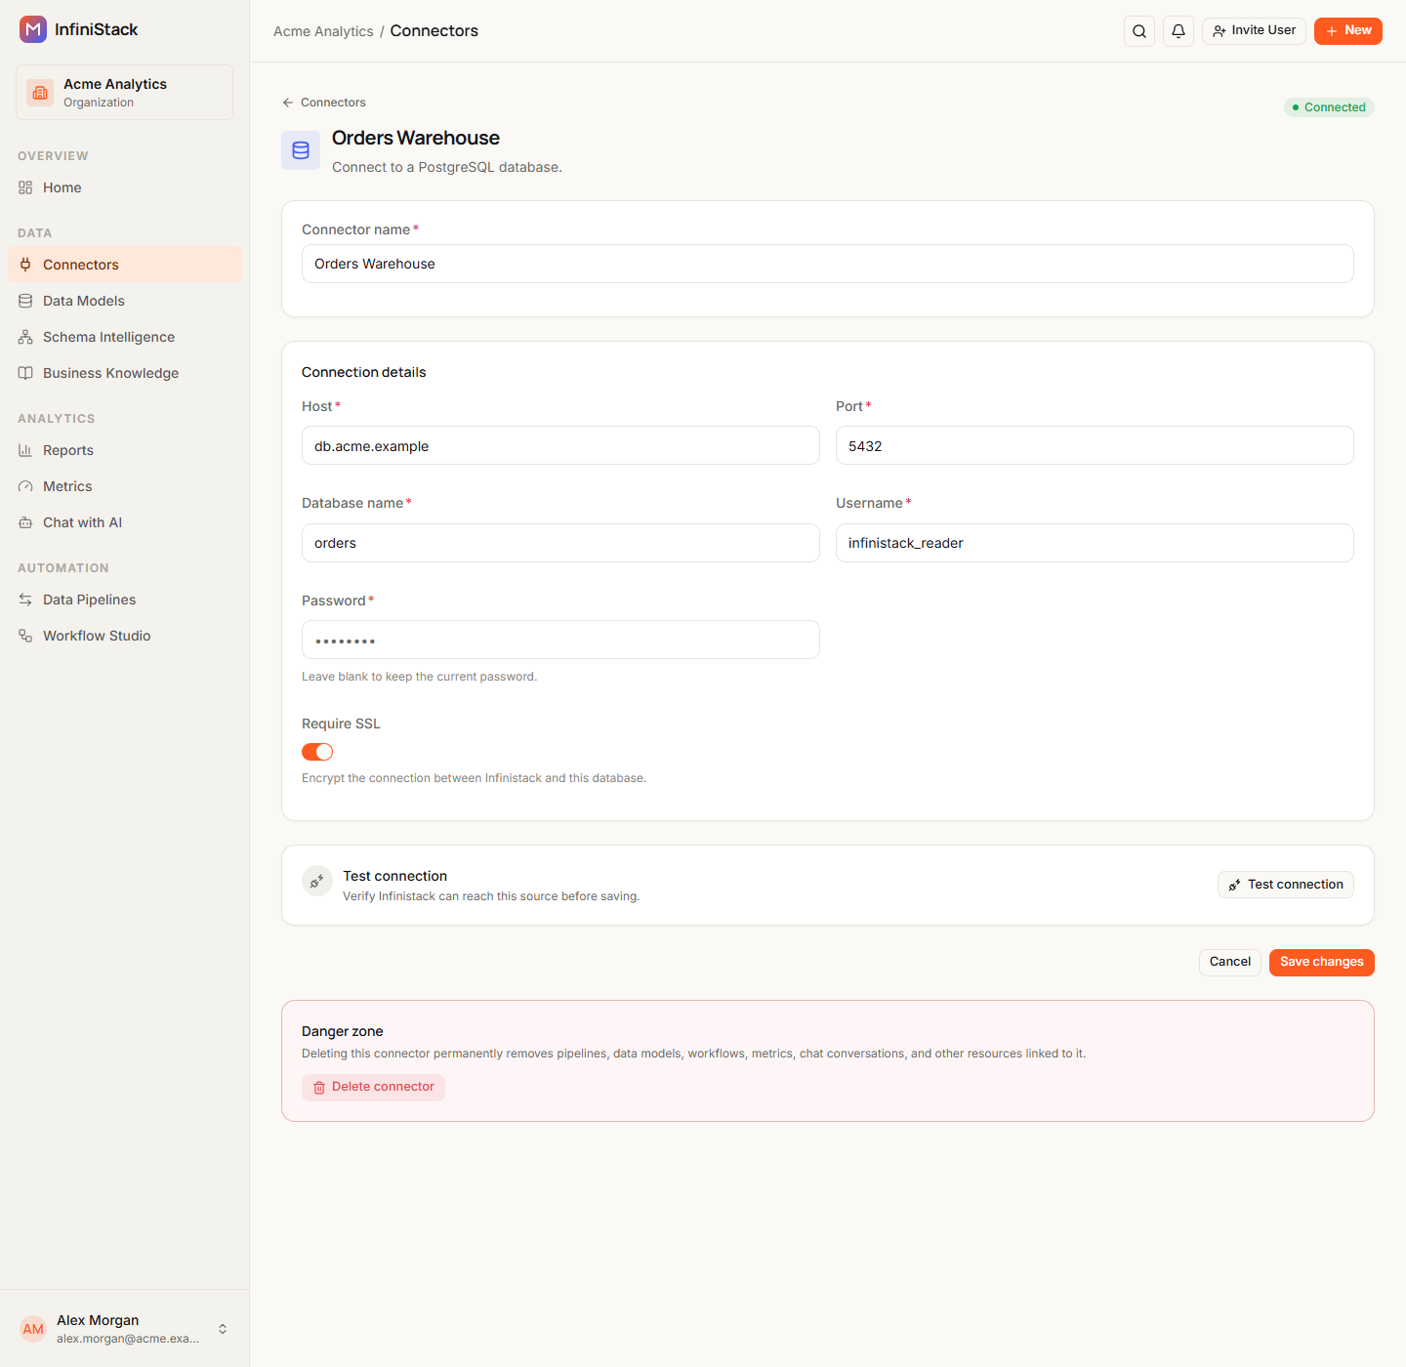Click the Home grid icon in sidebar
The image size is (1406, 1367).
coord(25,187)
